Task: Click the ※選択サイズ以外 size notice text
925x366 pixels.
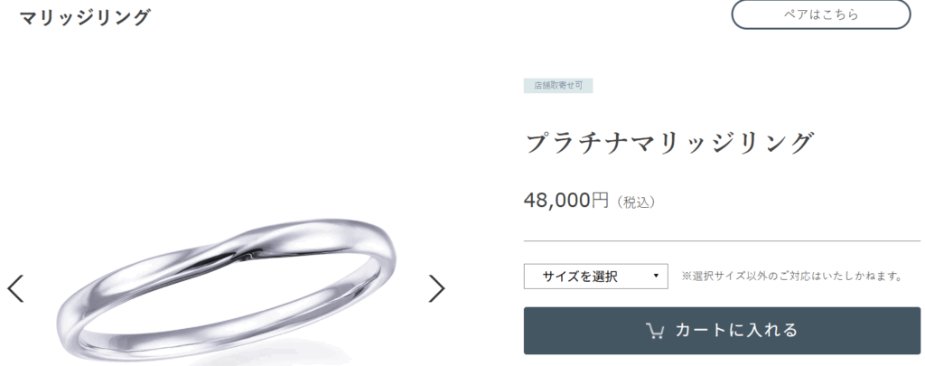Action: (793, 277)
